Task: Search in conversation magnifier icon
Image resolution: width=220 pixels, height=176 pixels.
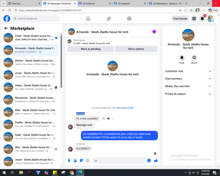Action: pos(194,58)
